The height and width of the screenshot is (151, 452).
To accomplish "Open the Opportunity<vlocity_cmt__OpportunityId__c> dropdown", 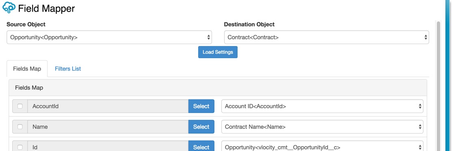I will tap(322, 146).
